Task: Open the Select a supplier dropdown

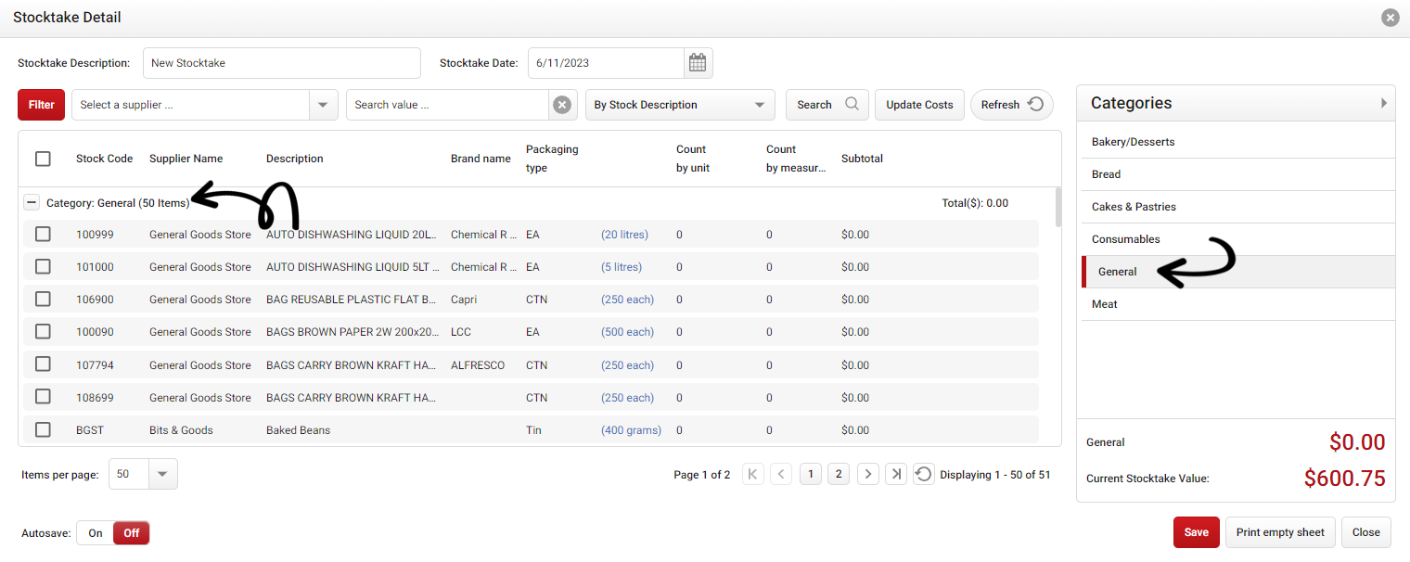Action: [322, 104]
